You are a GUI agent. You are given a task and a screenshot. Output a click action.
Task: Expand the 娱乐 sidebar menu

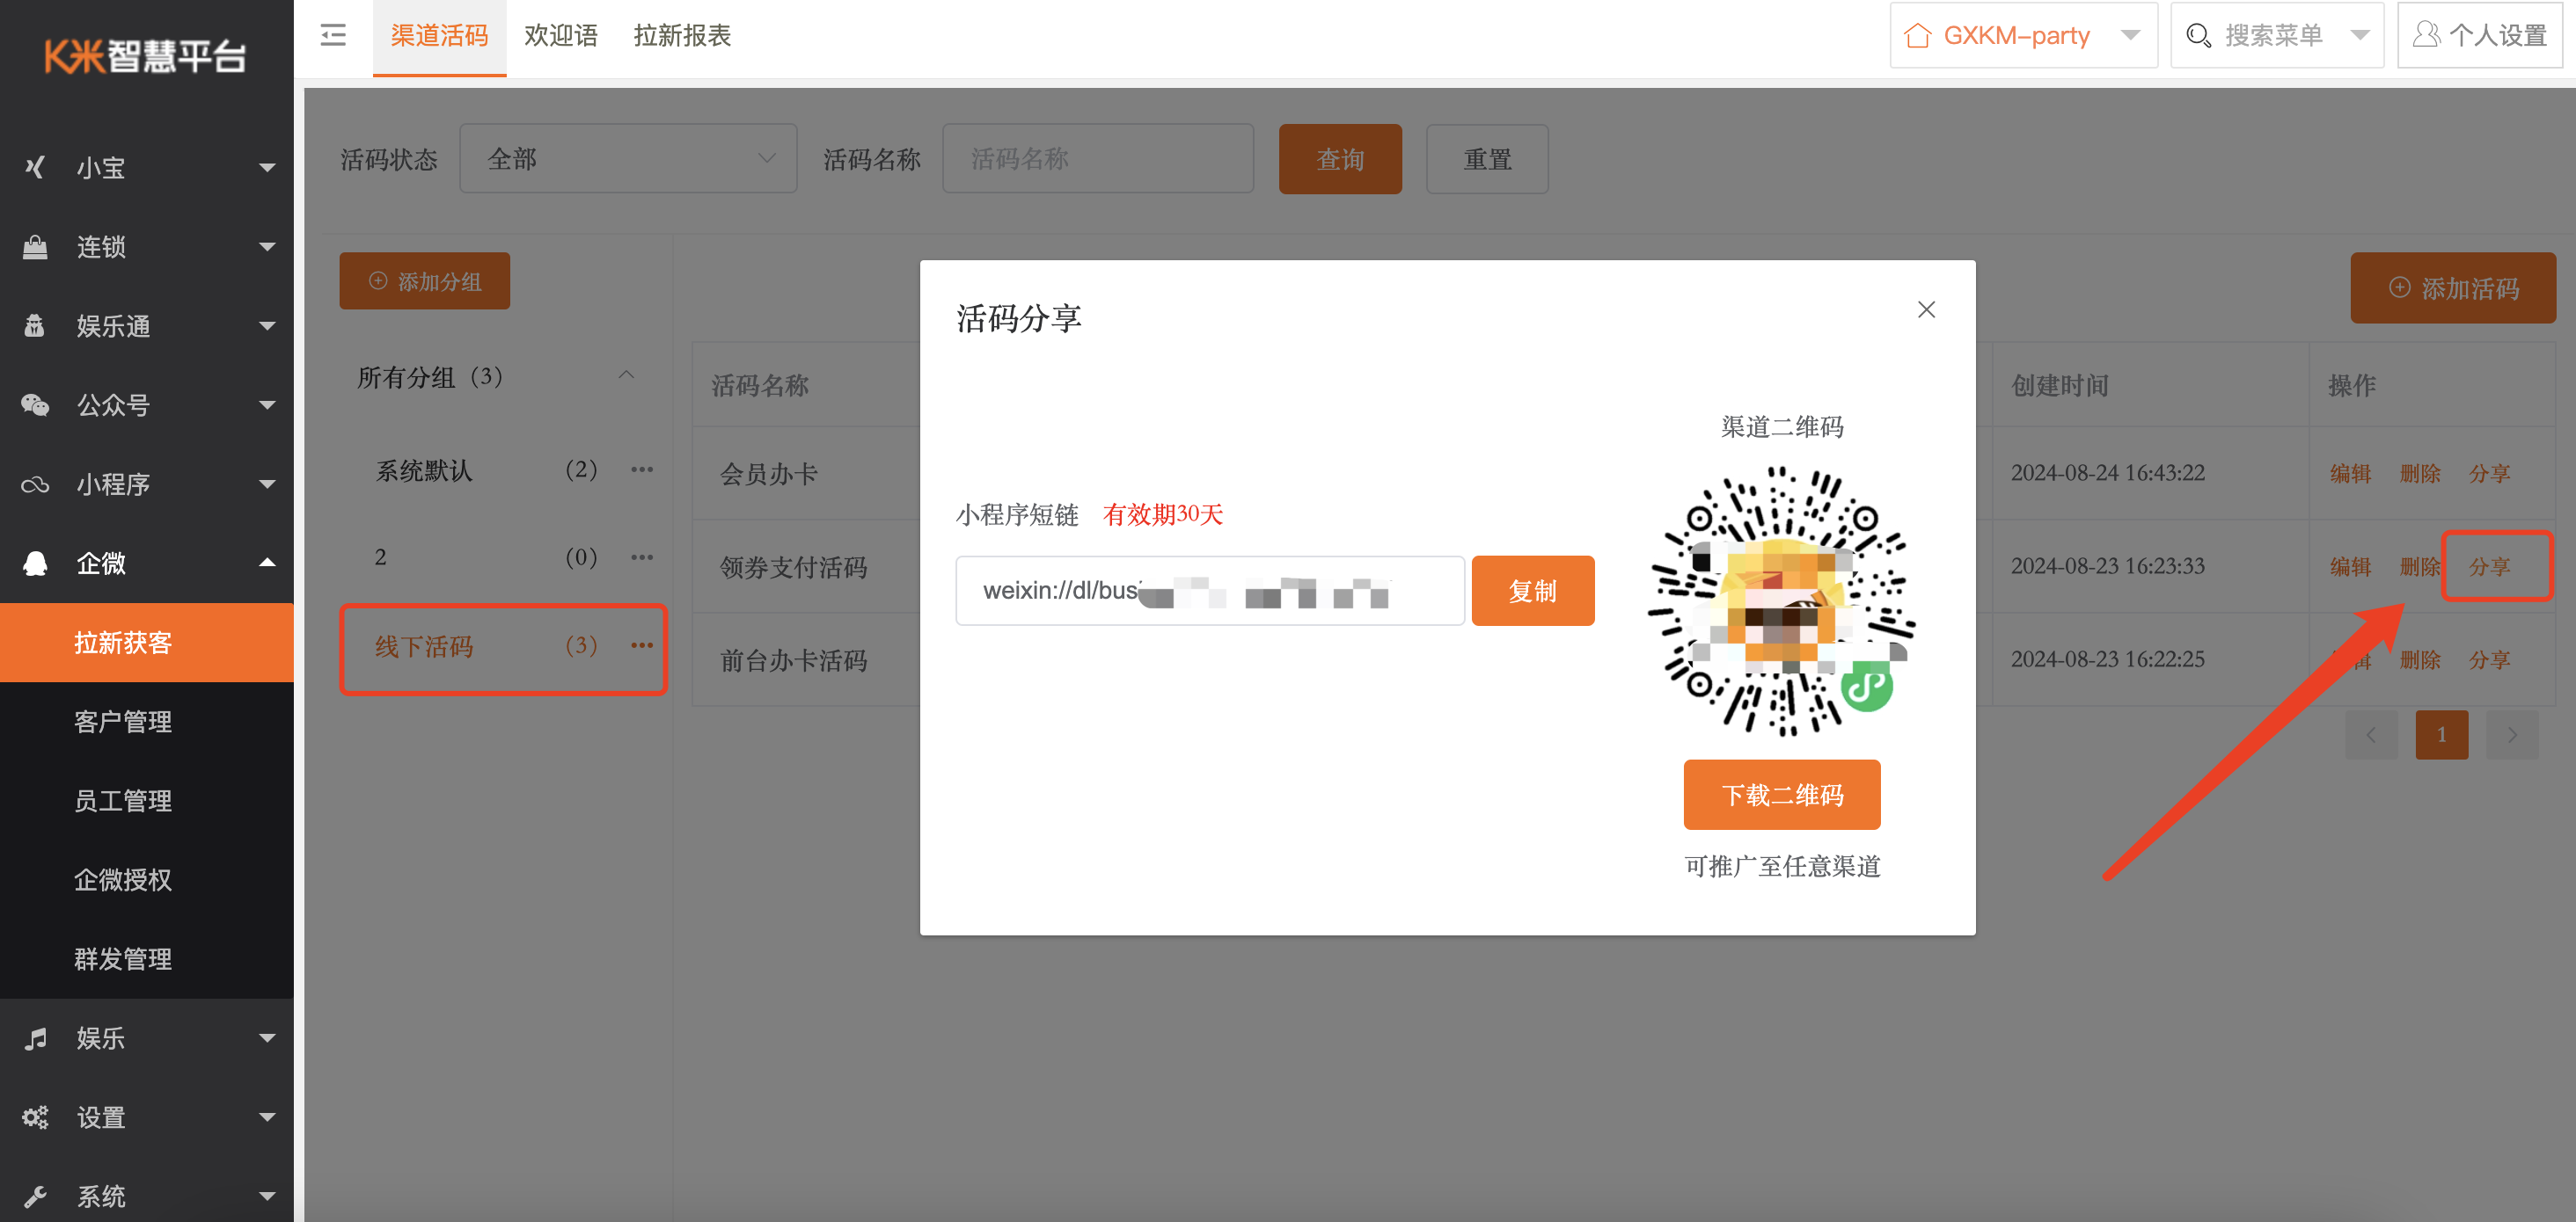point(267,1038)
